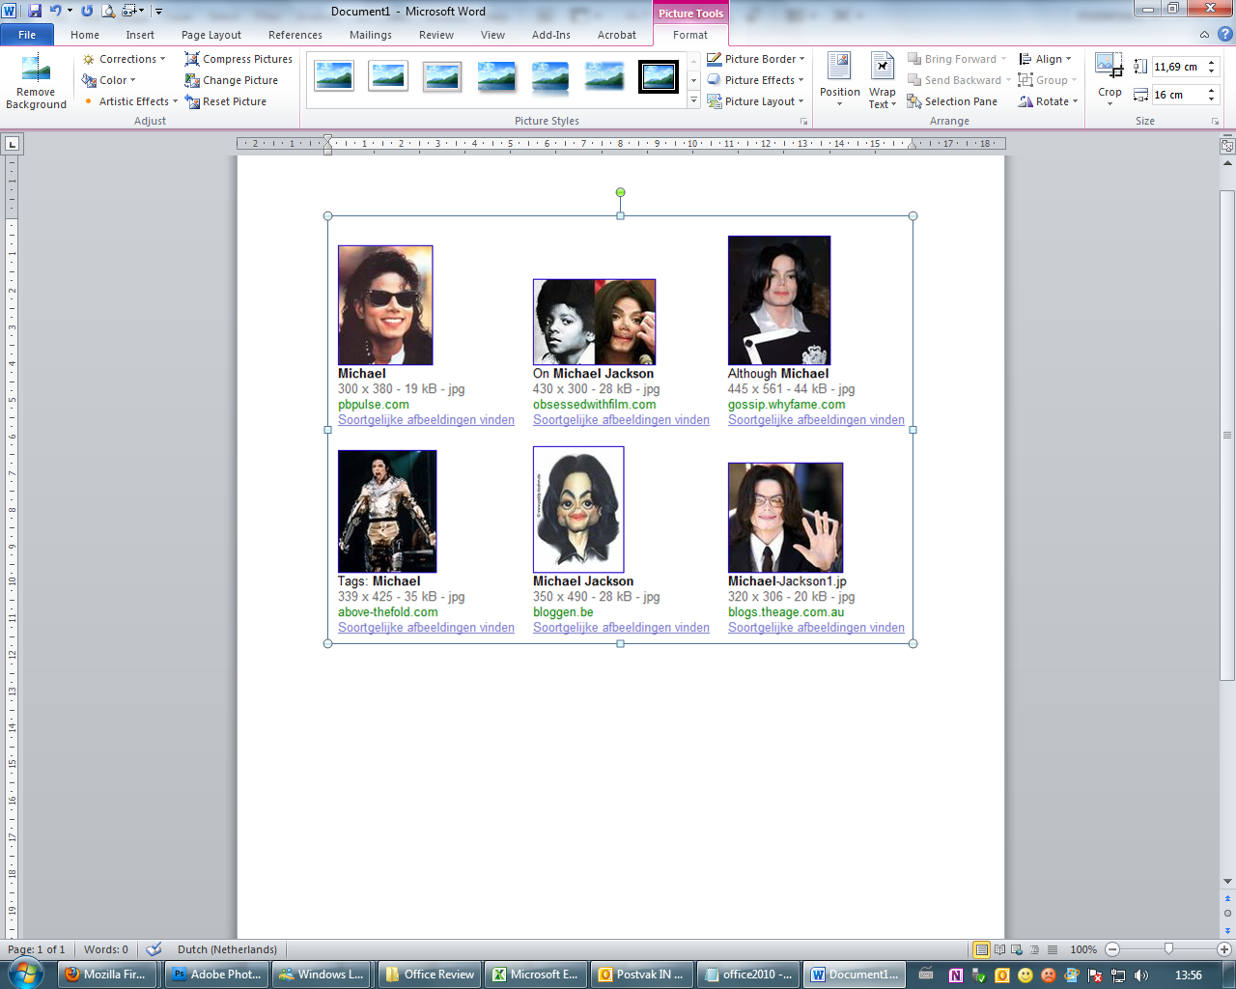1236x989 pixels.
Task: Switch to the Mailings tab
Action: pos(371,35)
